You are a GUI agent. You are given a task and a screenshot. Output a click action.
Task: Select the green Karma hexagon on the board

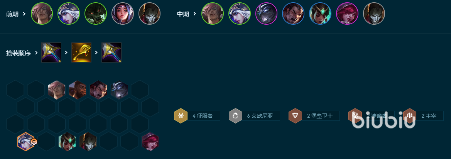coord(67,142)
